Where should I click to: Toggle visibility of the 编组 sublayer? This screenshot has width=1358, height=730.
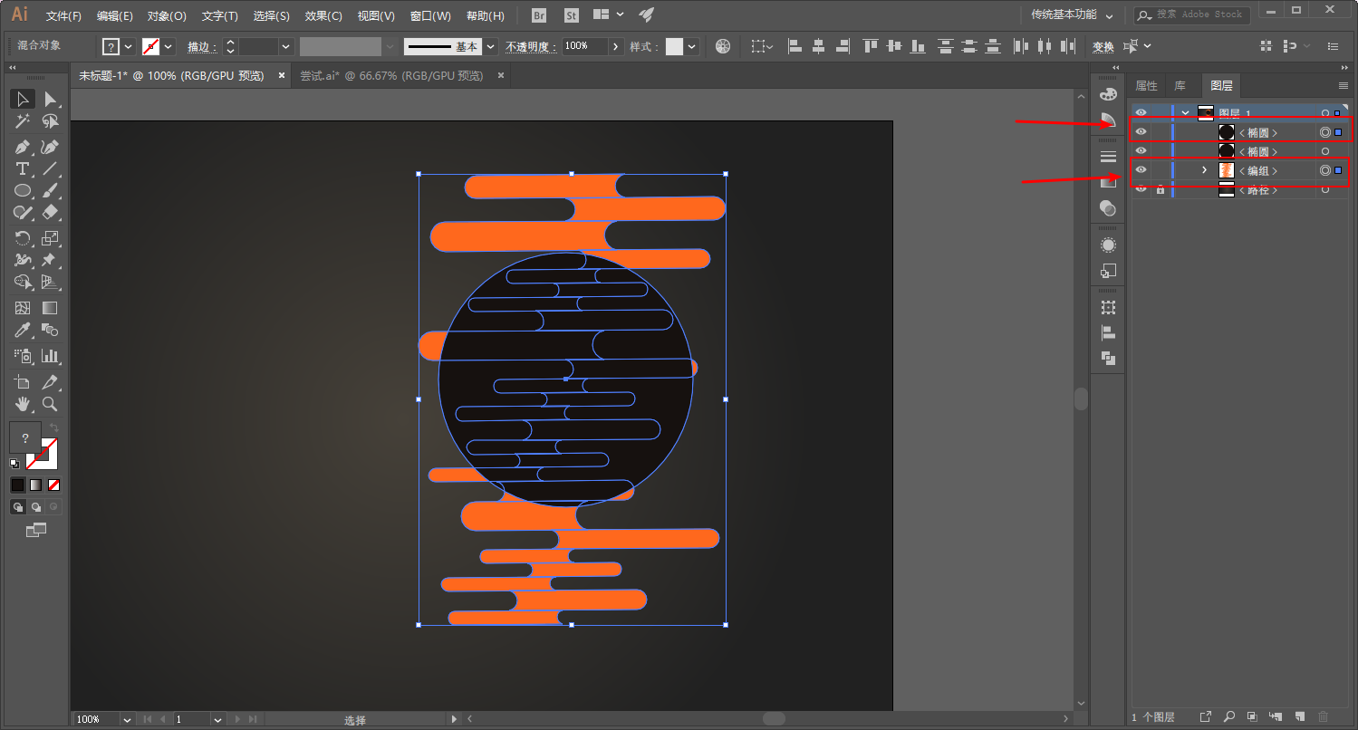[x=1141, y=170]
